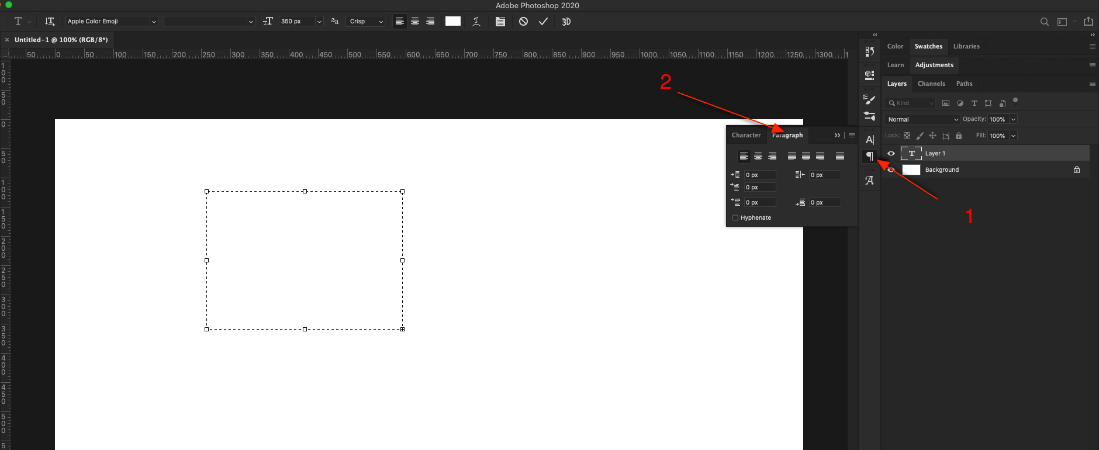The image size is (1099, 450).
Task: Open the font family dropdown
Action: coord(111,22)
